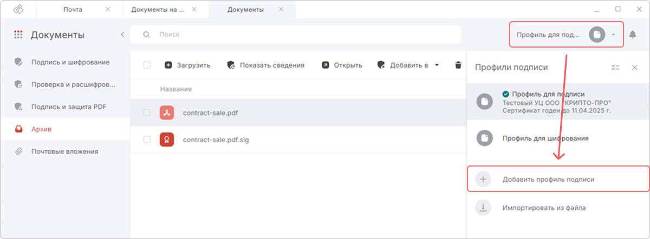This screenshot has width=650, height=239.
Task: Click the Добавить в button
Action: click(402, 65)
